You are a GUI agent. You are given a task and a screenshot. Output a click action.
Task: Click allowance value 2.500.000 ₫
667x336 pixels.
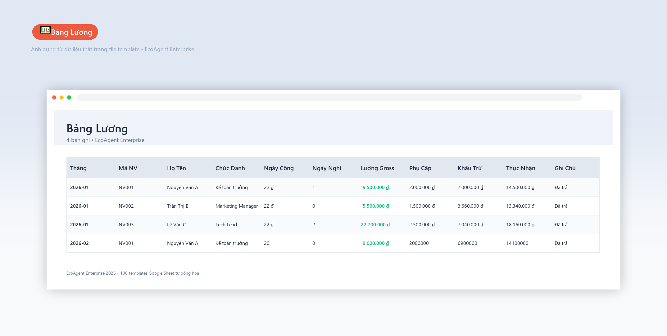(x=422, y=225)
